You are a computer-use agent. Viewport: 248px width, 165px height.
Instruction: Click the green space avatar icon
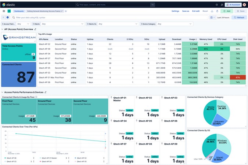point(9,11)
